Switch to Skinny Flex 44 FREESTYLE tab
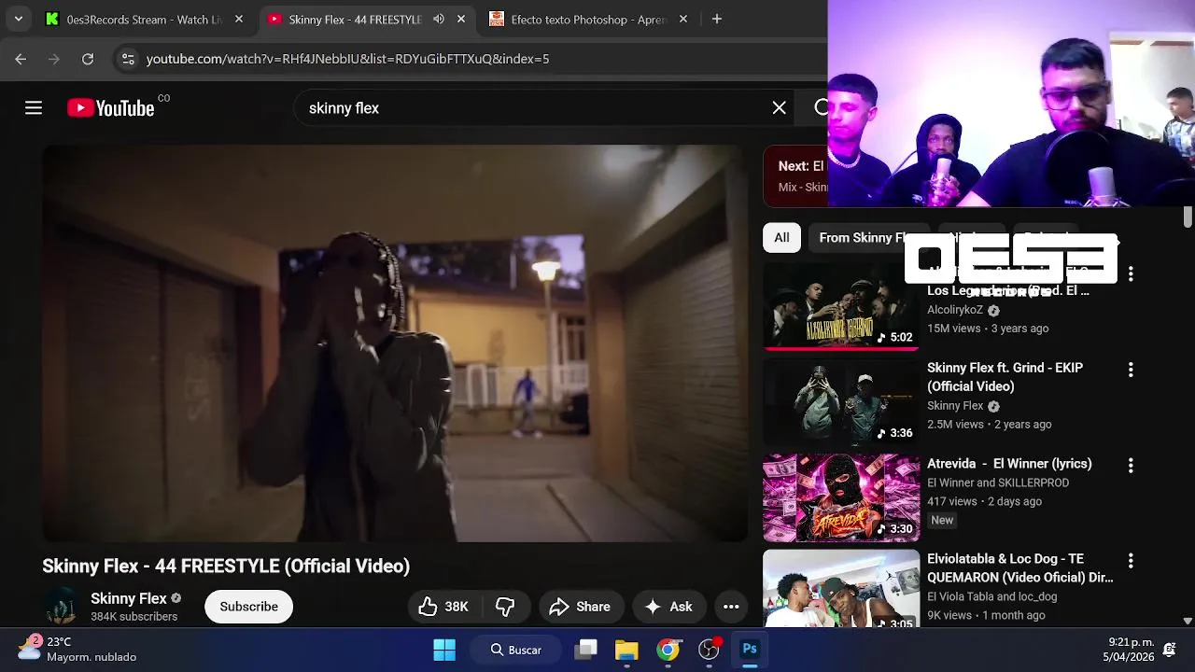Screen dimensions: 1195x672 point(354,19)
